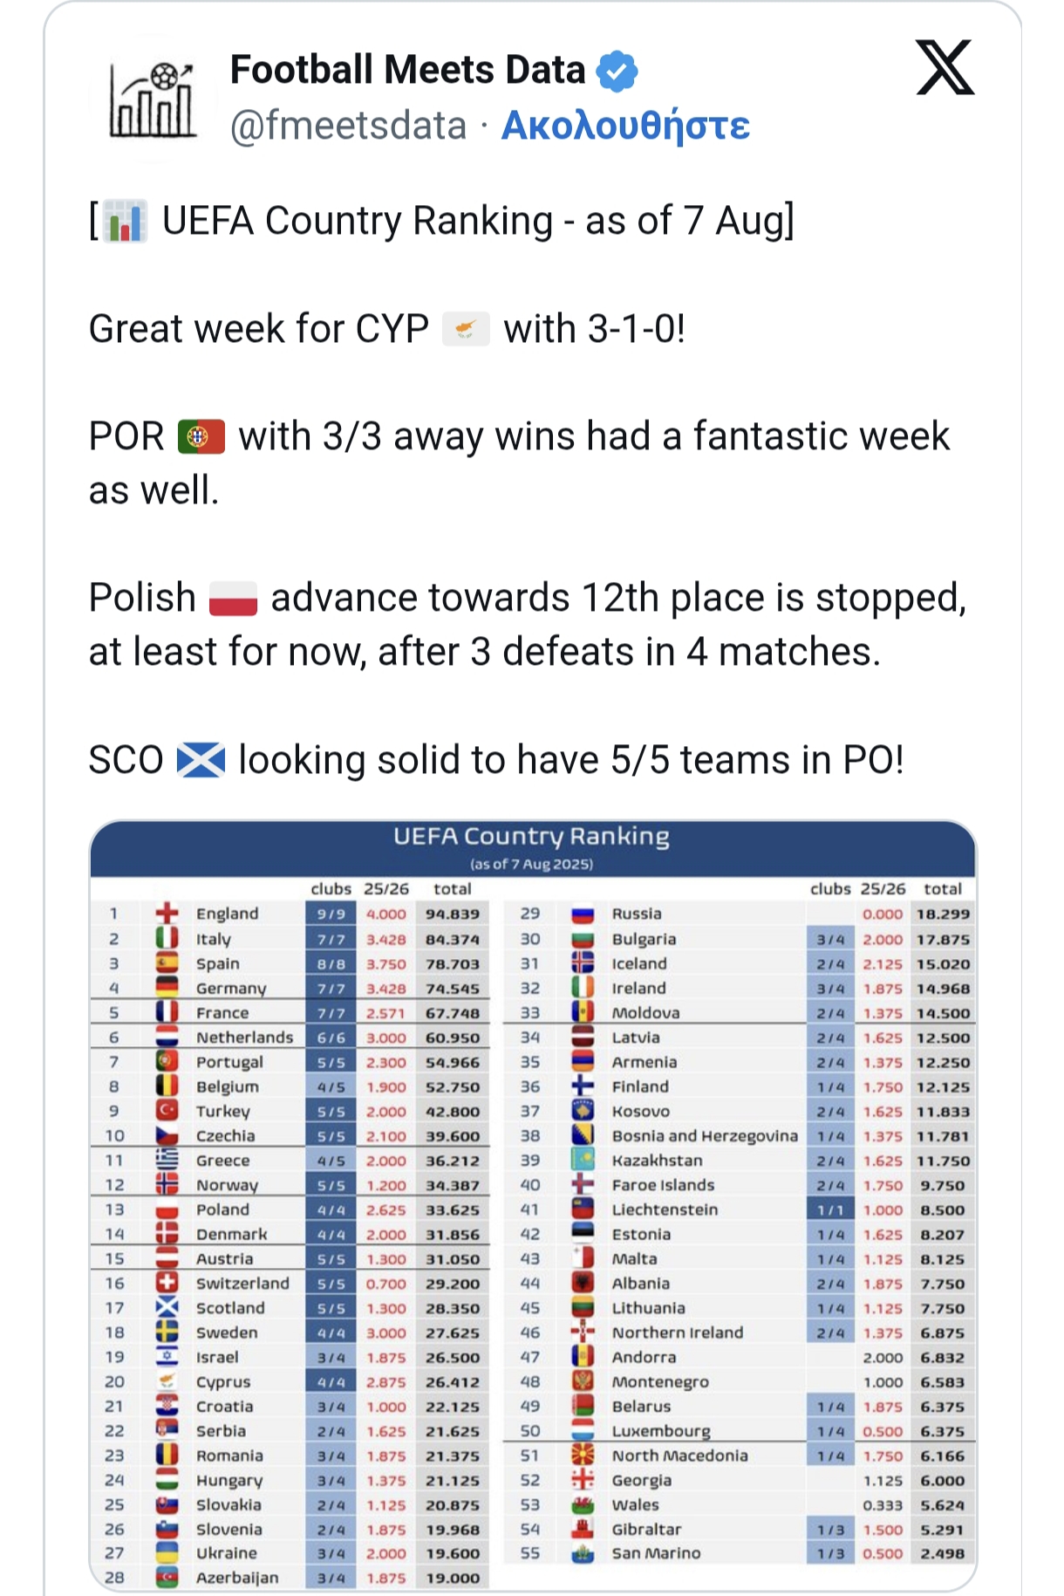This screenshot has height=1596, width=1064.
Task: Open the X logo link
Action: point(945,68)
